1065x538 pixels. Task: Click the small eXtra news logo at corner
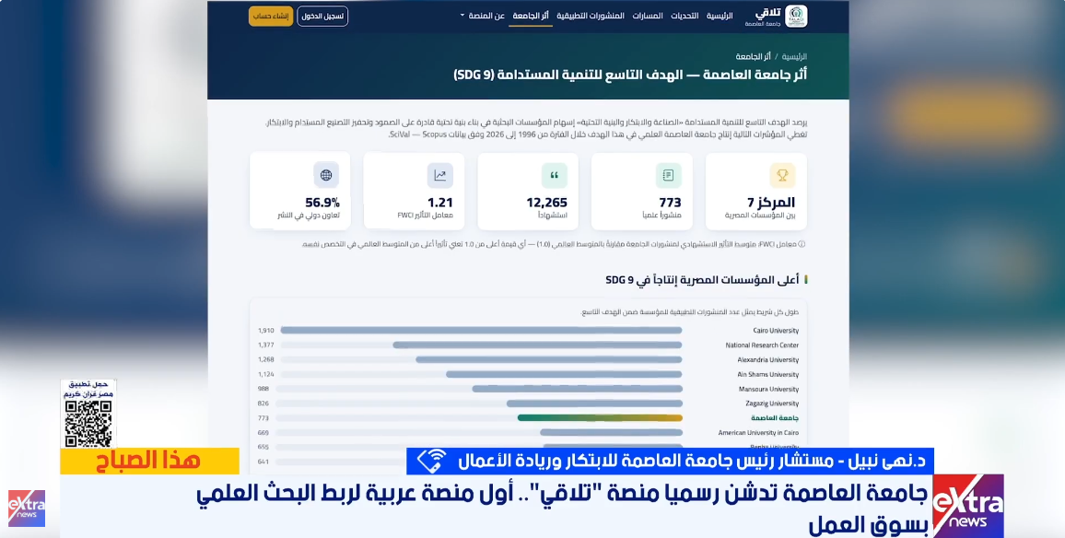click(x=27, y=509)
